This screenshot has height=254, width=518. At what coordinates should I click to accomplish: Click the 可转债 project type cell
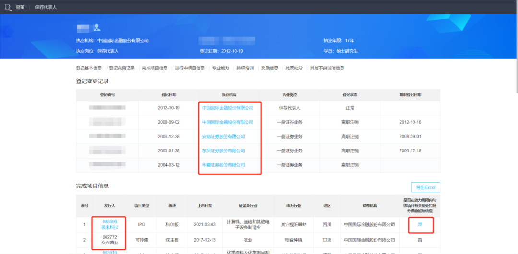[141, 240]
